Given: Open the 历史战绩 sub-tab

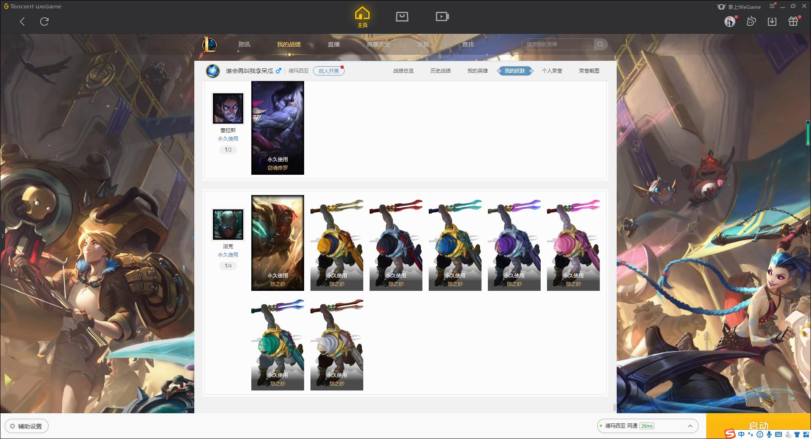Looking at the screenshot, I should tap(441, 71).
